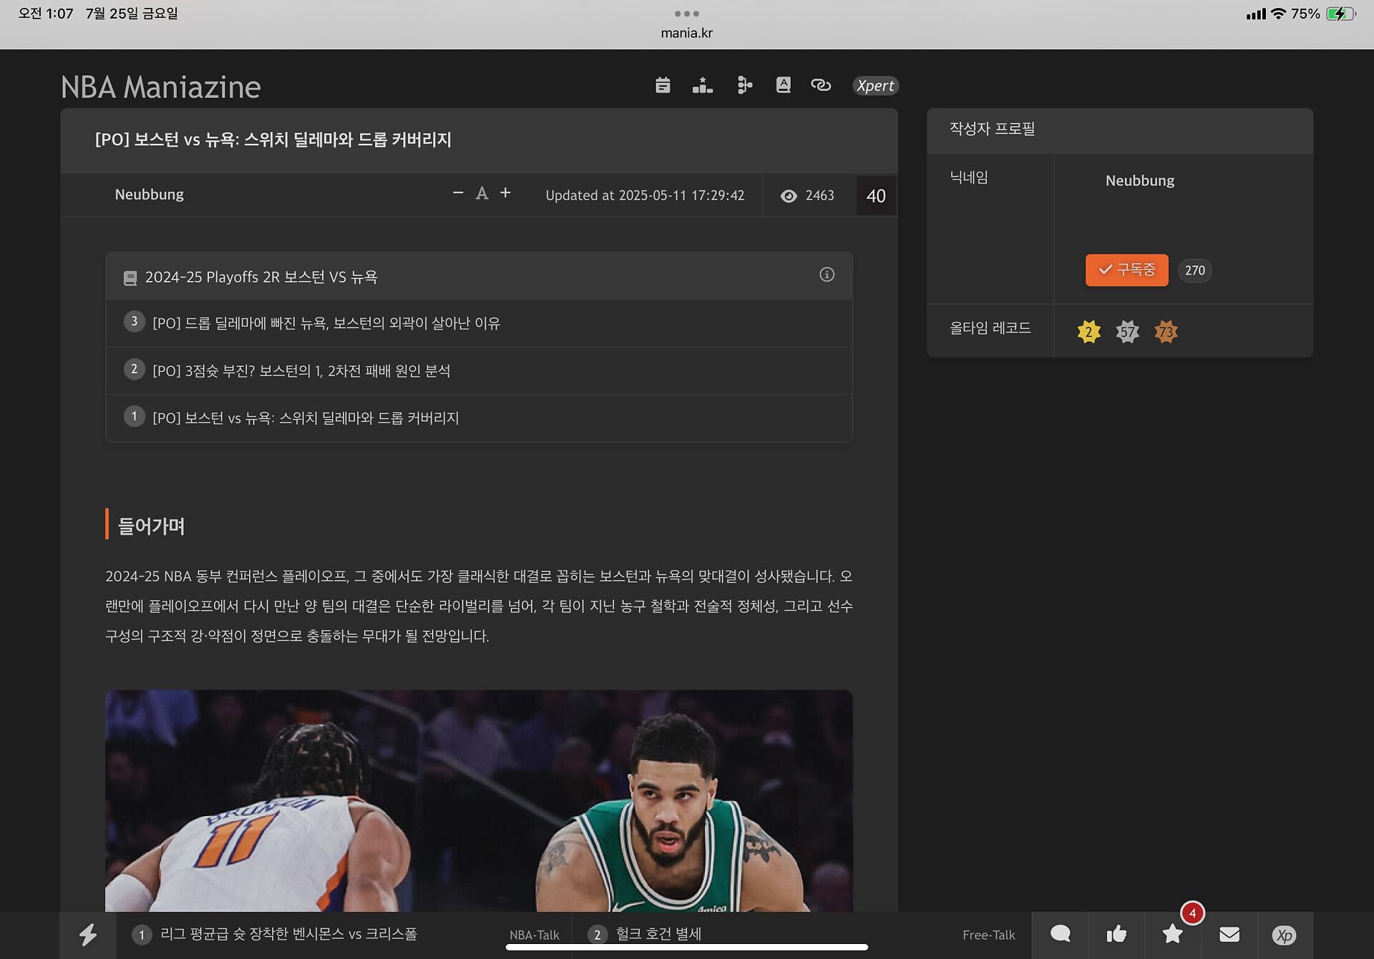Open the tournament bracket icon
Viewport: 1374px width, 959px height.
pos(744,86)
